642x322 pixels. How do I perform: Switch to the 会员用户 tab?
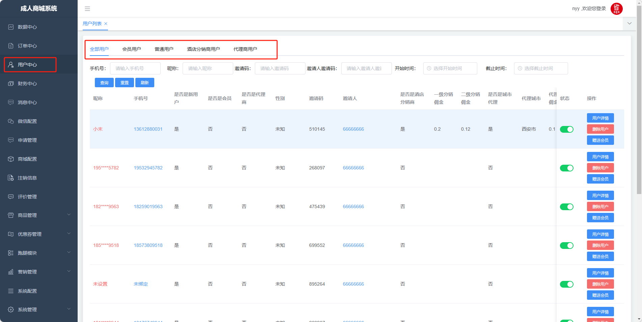coord(131,49)
